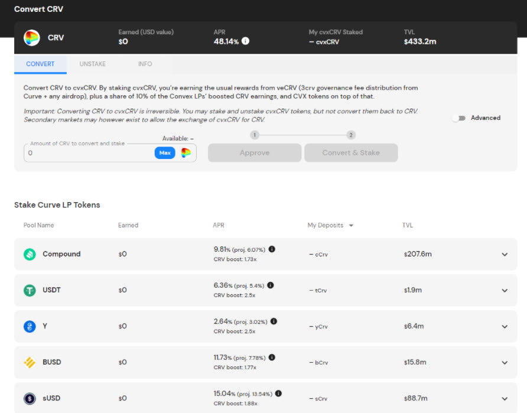The height and width of the screenshot is (413, 527).
Task: Expand the sUSD pool row
Action: [505, 399]
